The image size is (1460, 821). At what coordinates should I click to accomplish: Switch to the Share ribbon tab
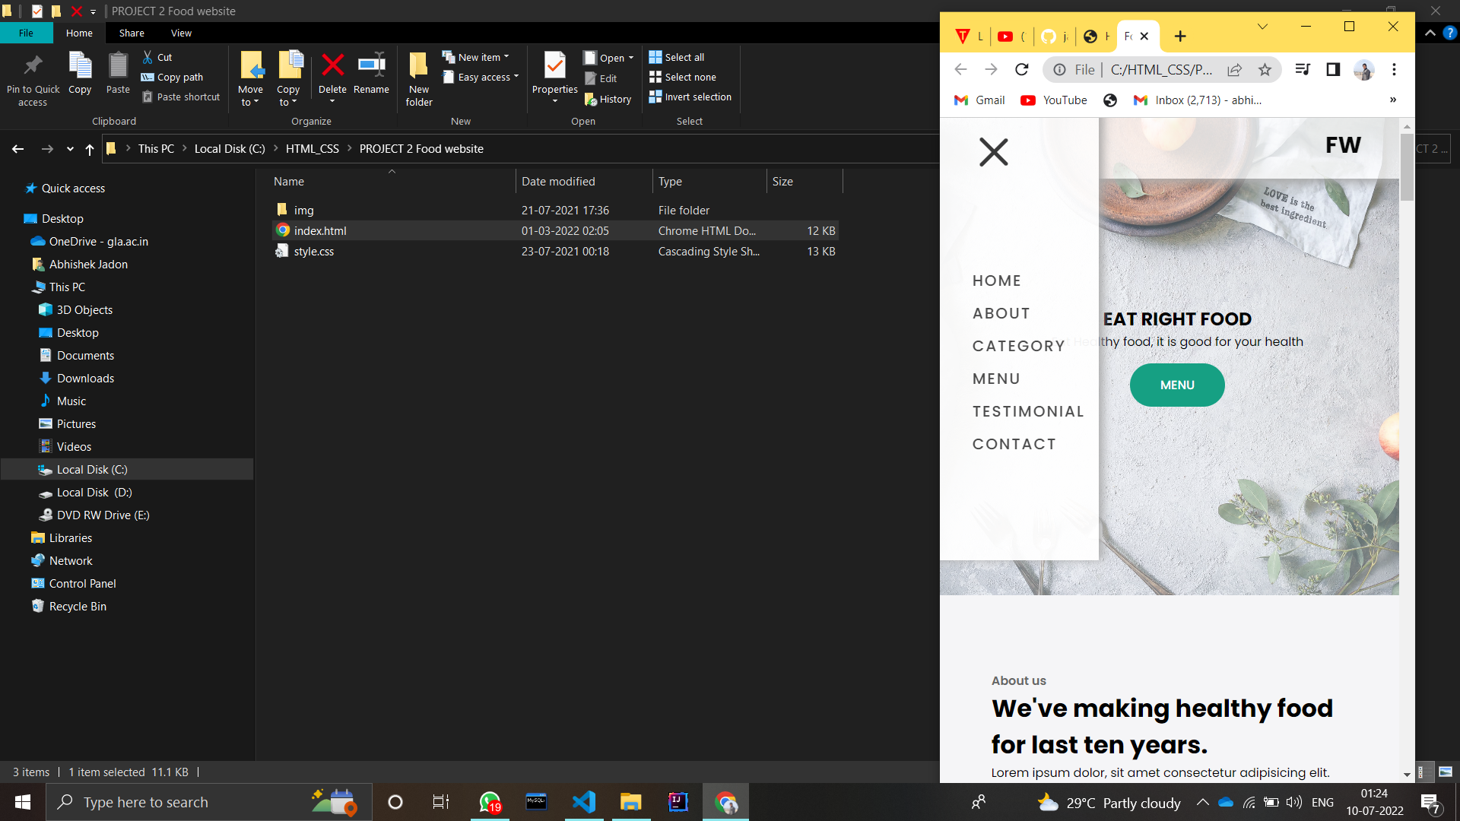click(131, 33)
